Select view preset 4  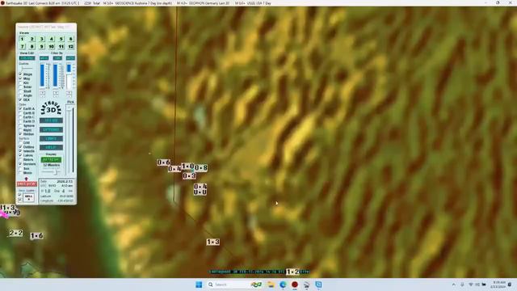[x=51, y=39]
